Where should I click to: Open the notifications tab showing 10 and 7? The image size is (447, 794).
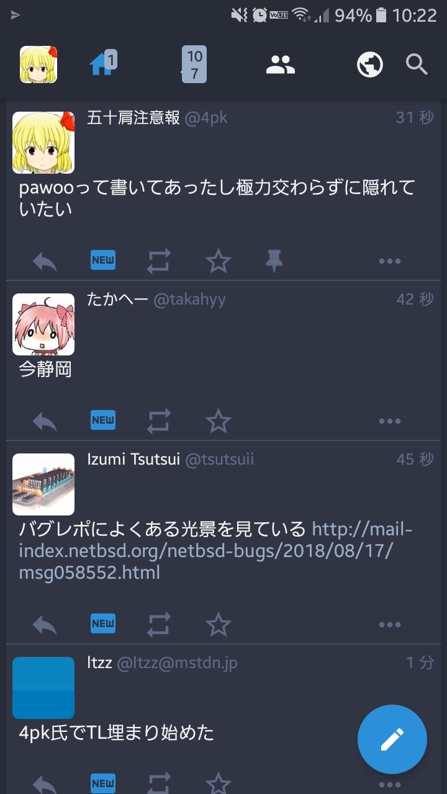[194, 64]
